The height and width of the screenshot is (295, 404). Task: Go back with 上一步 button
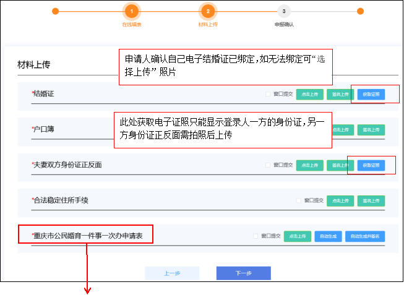point(172,273)
